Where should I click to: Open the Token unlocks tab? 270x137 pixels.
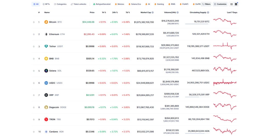pyautogui.click(x=78, y=4)
